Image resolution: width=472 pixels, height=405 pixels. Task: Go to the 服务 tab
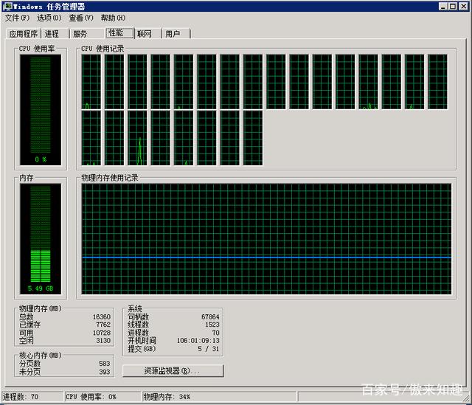click(x=80, y=34)
